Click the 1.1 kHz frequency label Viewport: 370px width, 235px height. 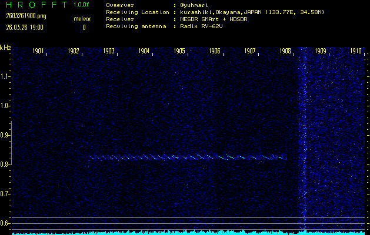(5, 76)
